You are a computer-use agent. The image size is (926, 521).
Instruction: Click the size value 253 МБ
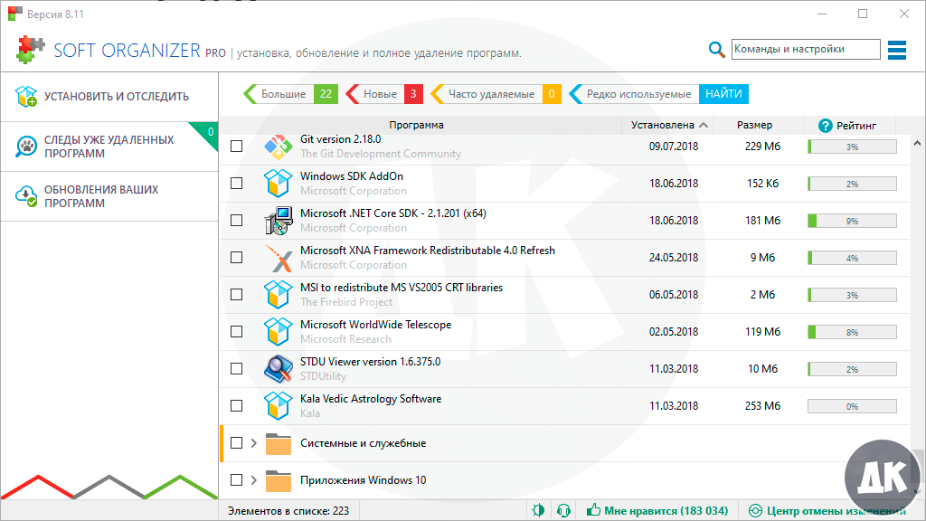pyautogui.click(x=762, y=406)
